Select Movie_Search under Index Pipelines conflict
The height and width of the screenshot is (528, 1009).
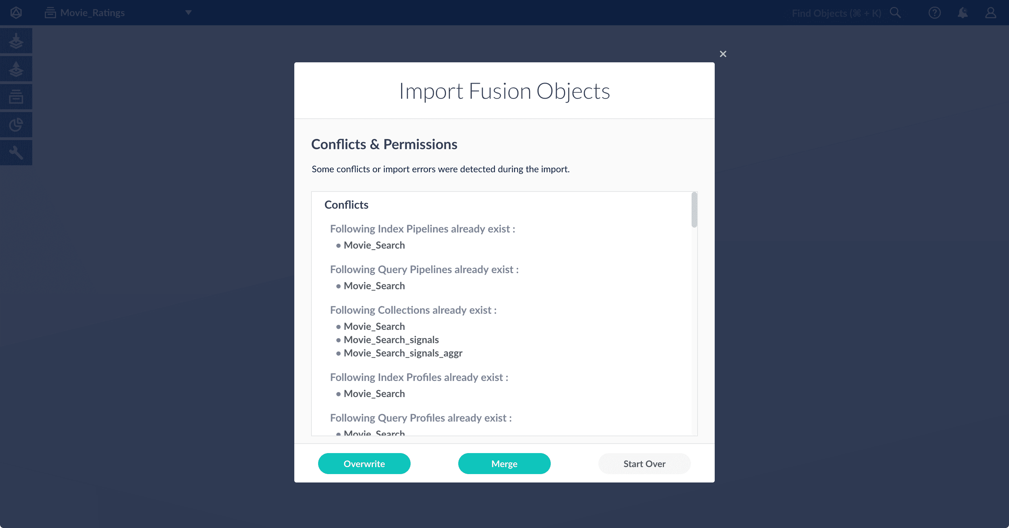coord(374,245)
